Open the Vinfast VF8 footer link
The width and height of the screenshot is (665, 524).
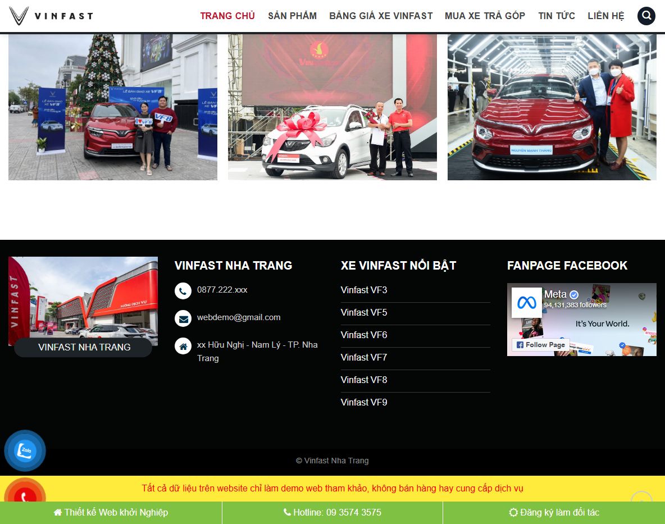tap(364, 380)
